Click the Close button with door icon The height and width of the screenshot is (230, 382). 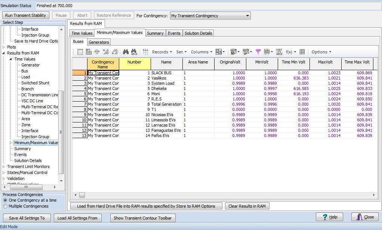[x=365, y=217]
